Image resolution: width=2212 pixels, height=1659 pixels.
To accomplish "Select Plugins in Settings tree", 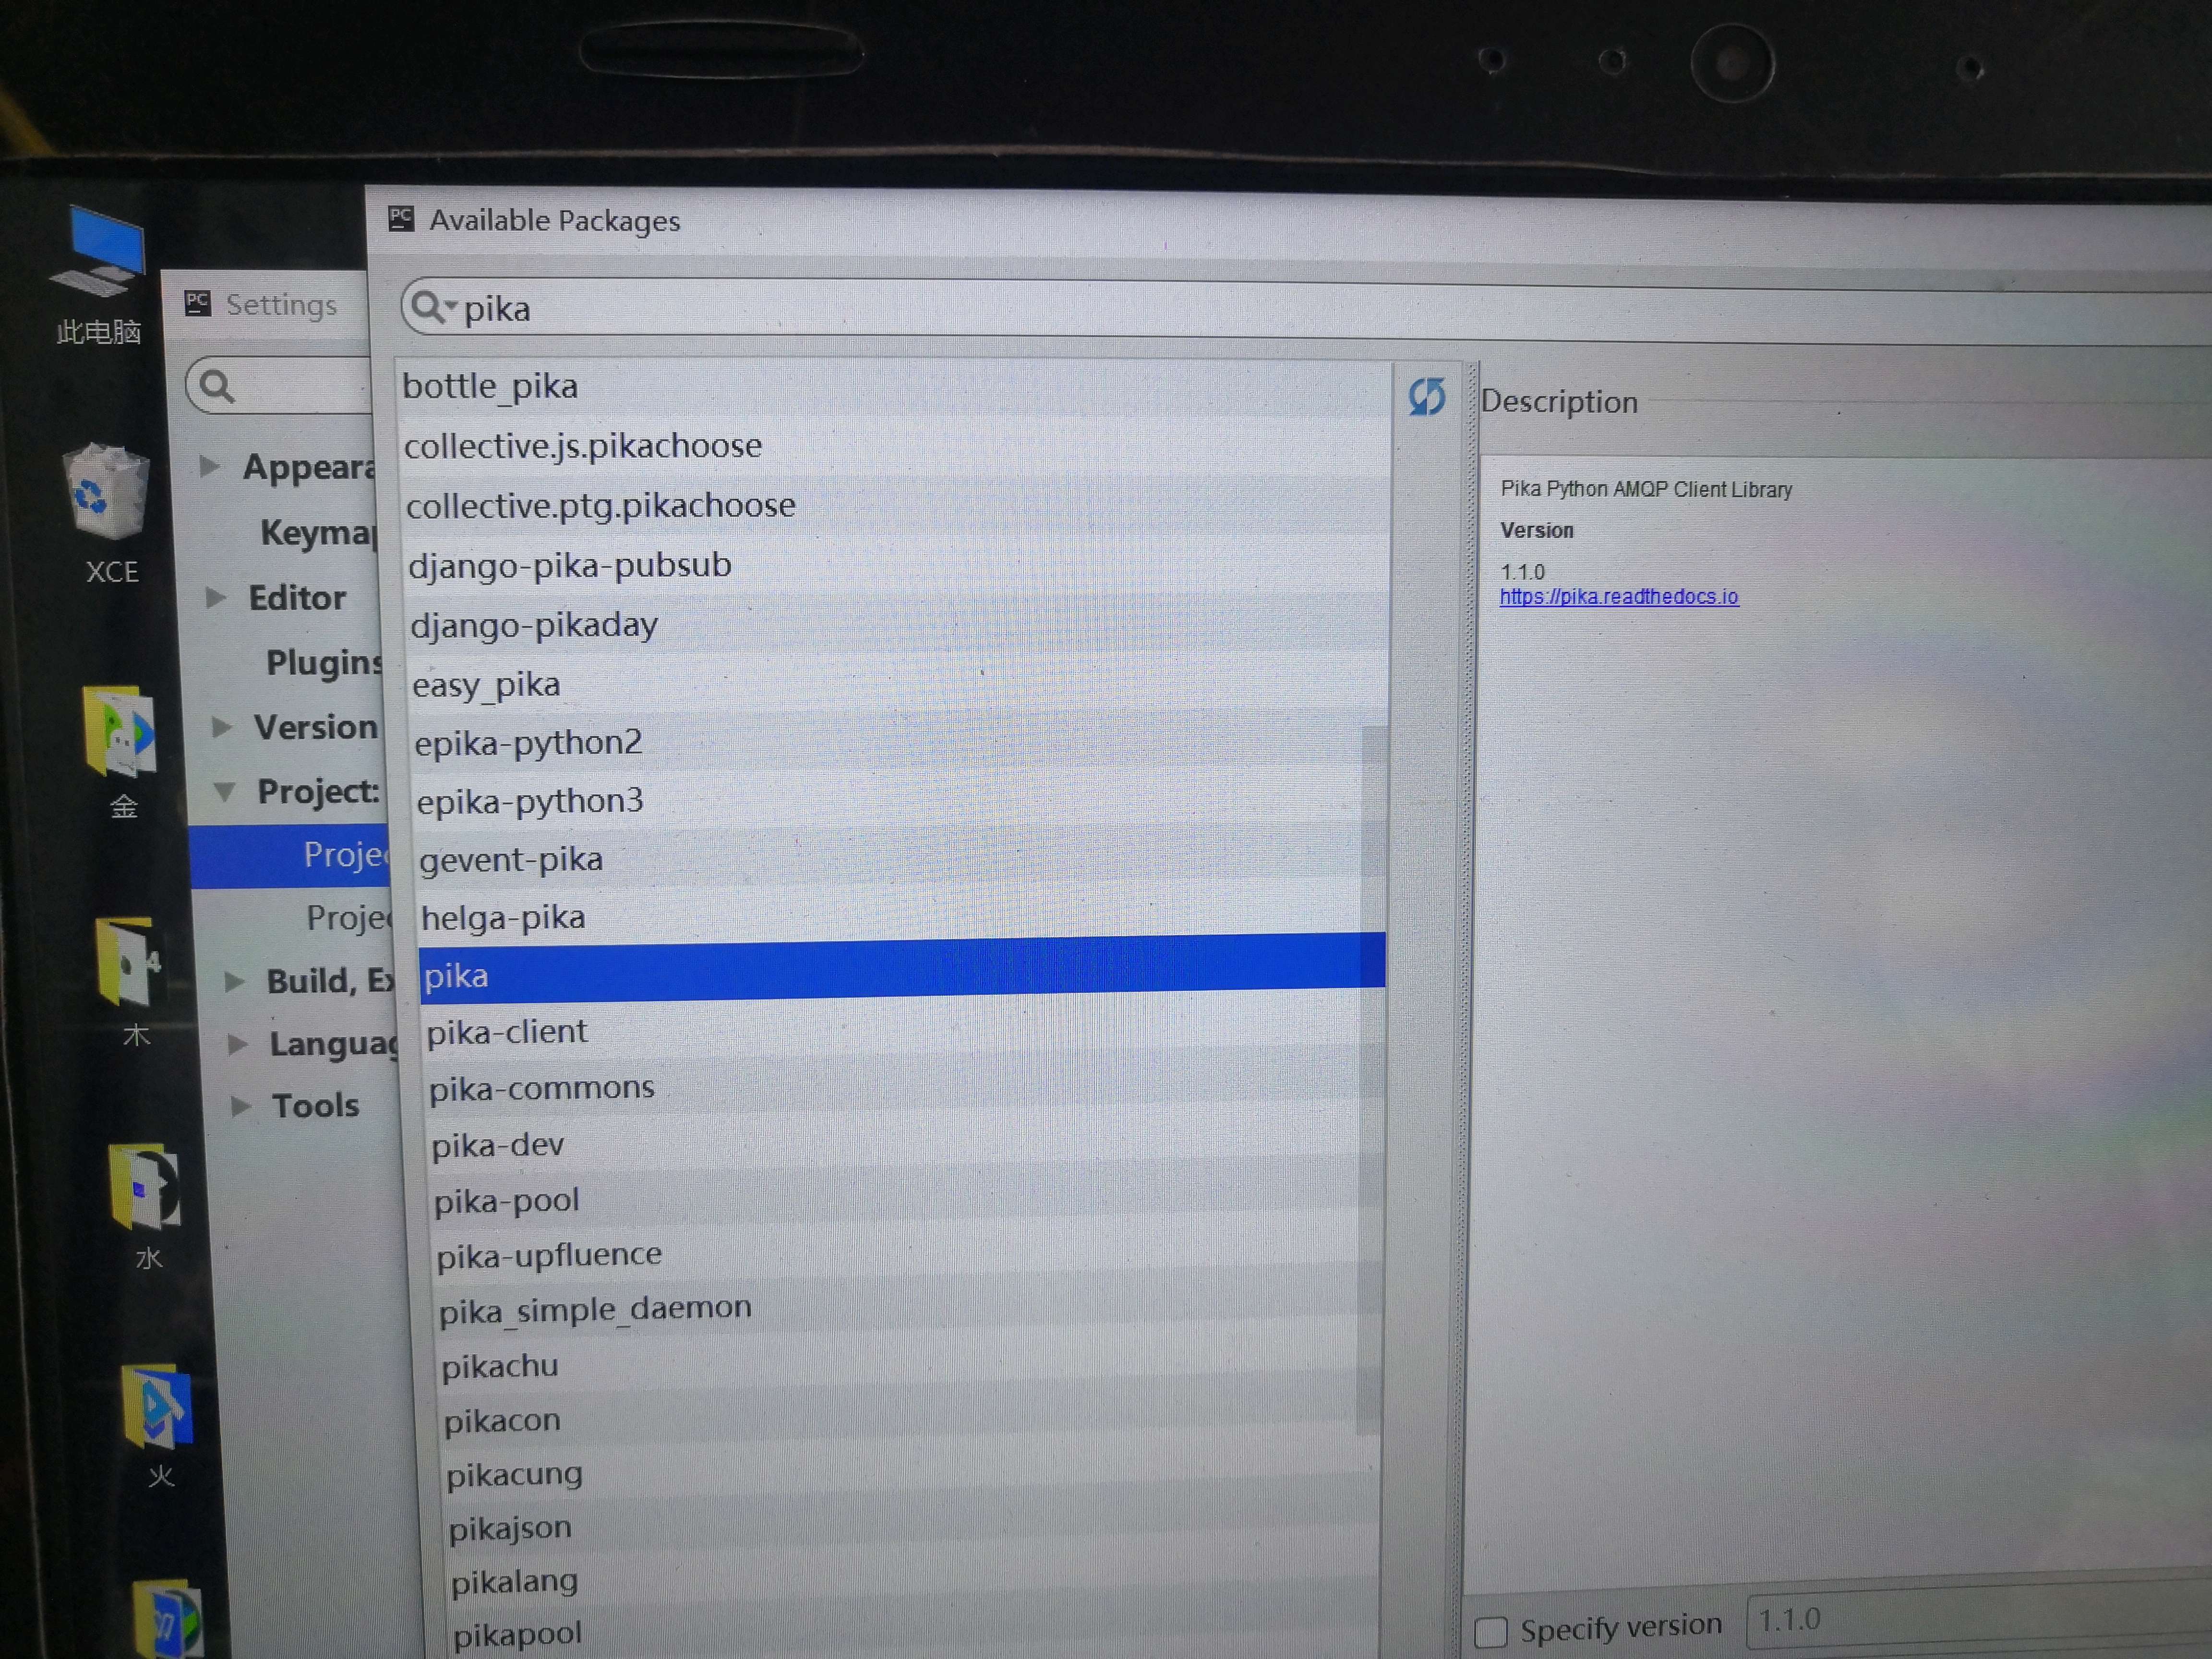I will (324, 662).
